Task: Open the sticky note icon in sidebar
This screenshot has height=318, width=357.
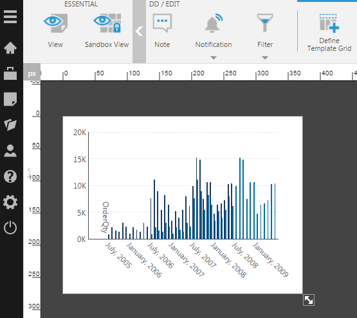Action: (x=10, y=99)
